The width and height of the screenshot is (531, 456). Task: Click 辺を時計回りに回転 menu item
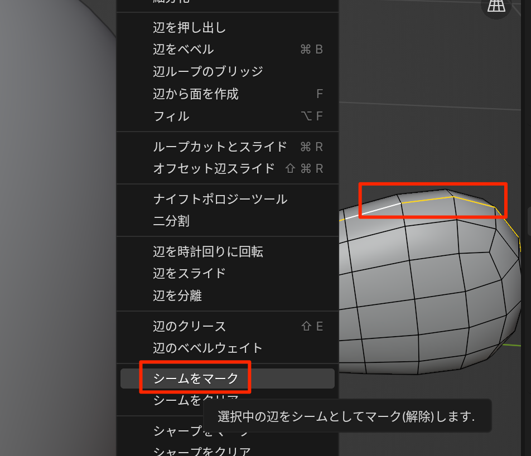click(207, 251)
